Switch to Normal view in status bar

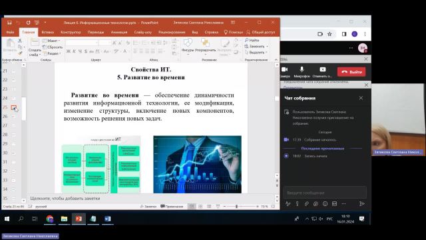pyautogui.click(x=192, y=207)
